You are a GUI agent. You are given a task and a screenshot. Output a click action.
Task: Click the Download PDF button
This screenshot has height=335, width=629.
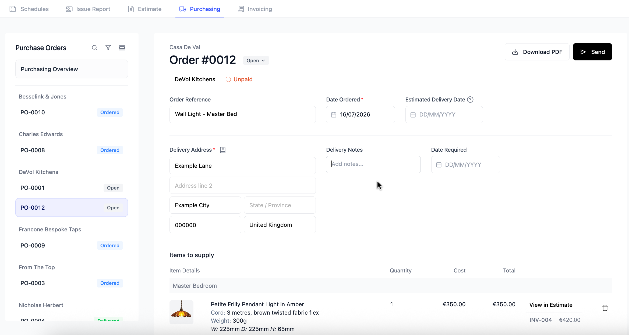(537, 52)
